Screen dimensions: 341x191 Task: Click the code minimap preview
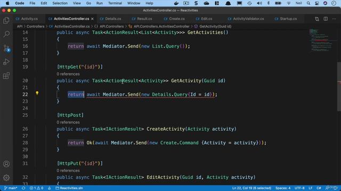coord(322,40)
